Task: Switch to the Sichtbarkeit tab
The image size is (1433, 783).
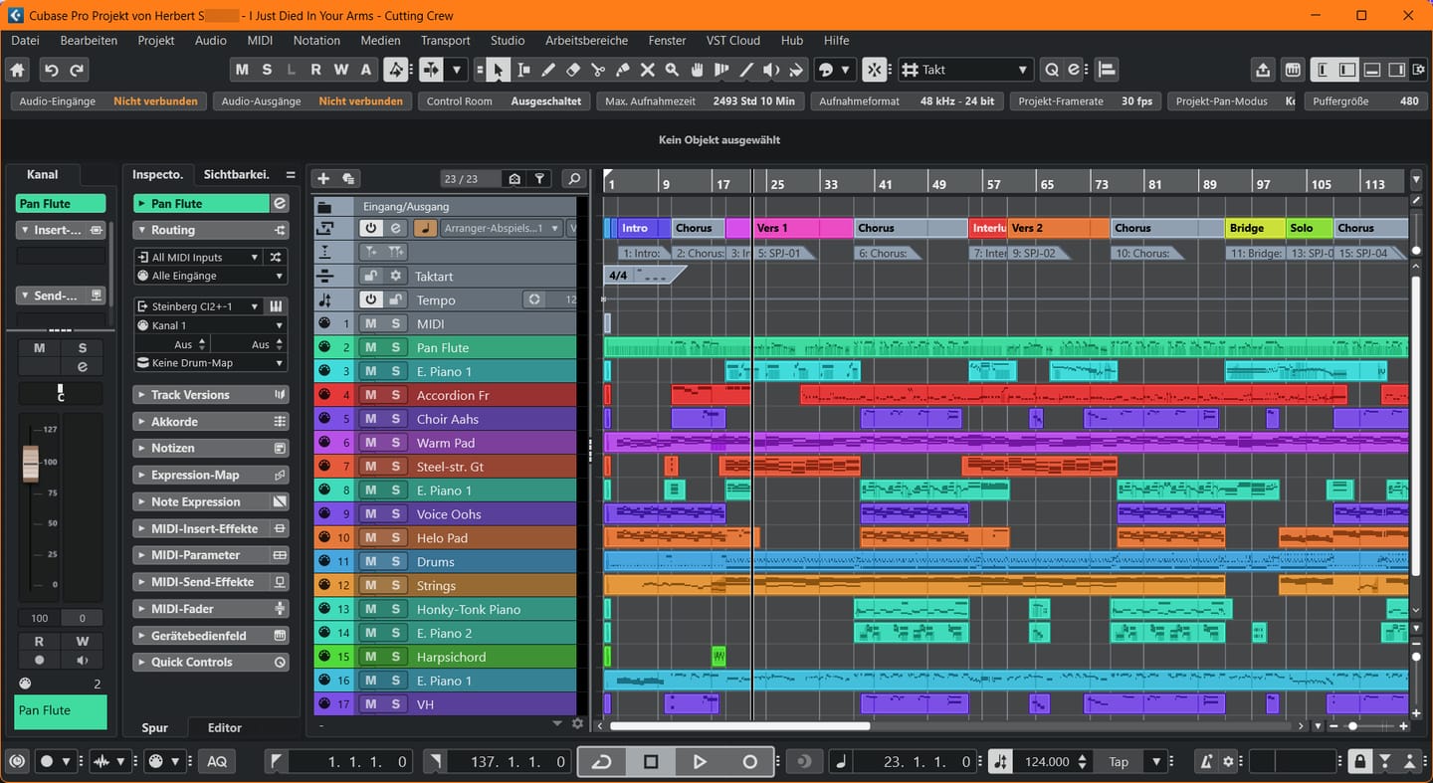Action: [x=236, y=174]
